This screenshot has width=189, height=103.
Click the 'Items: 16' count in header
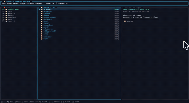click(50, 3)
